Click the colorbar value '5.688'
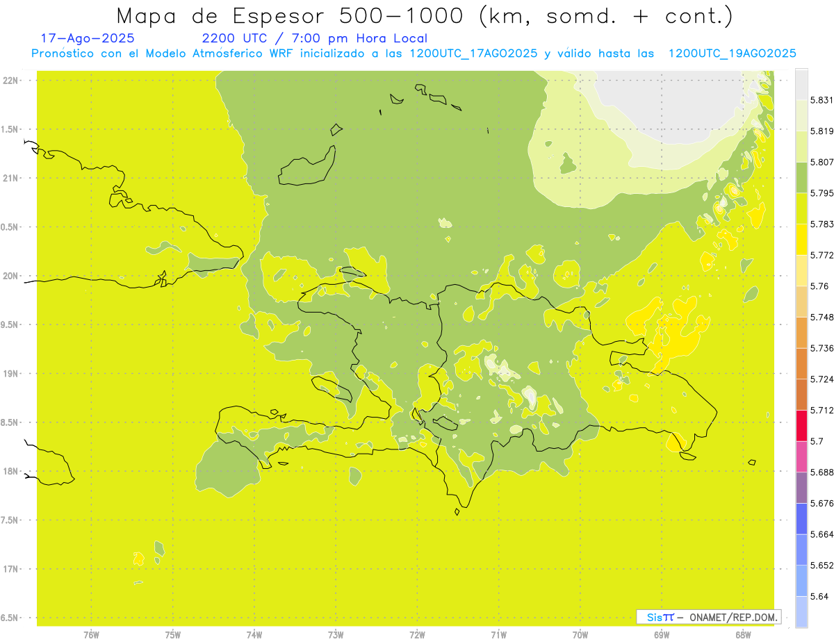Screen dimensions: 834x644 tap(821, 472)
